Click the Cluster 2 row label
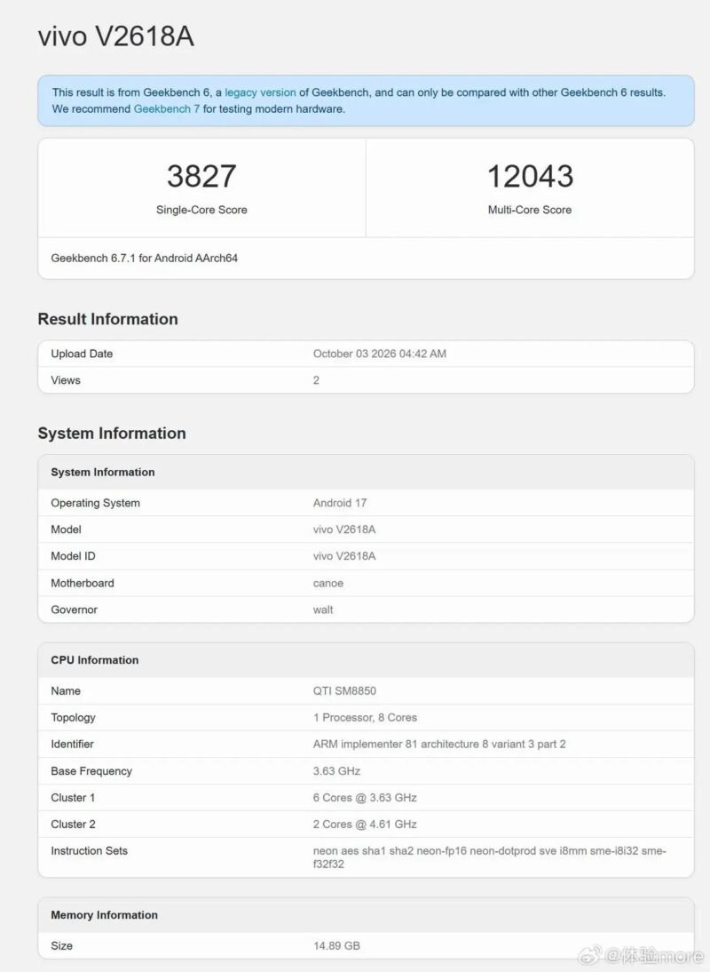The image size is (710, 972). click(x=73, y=824)
